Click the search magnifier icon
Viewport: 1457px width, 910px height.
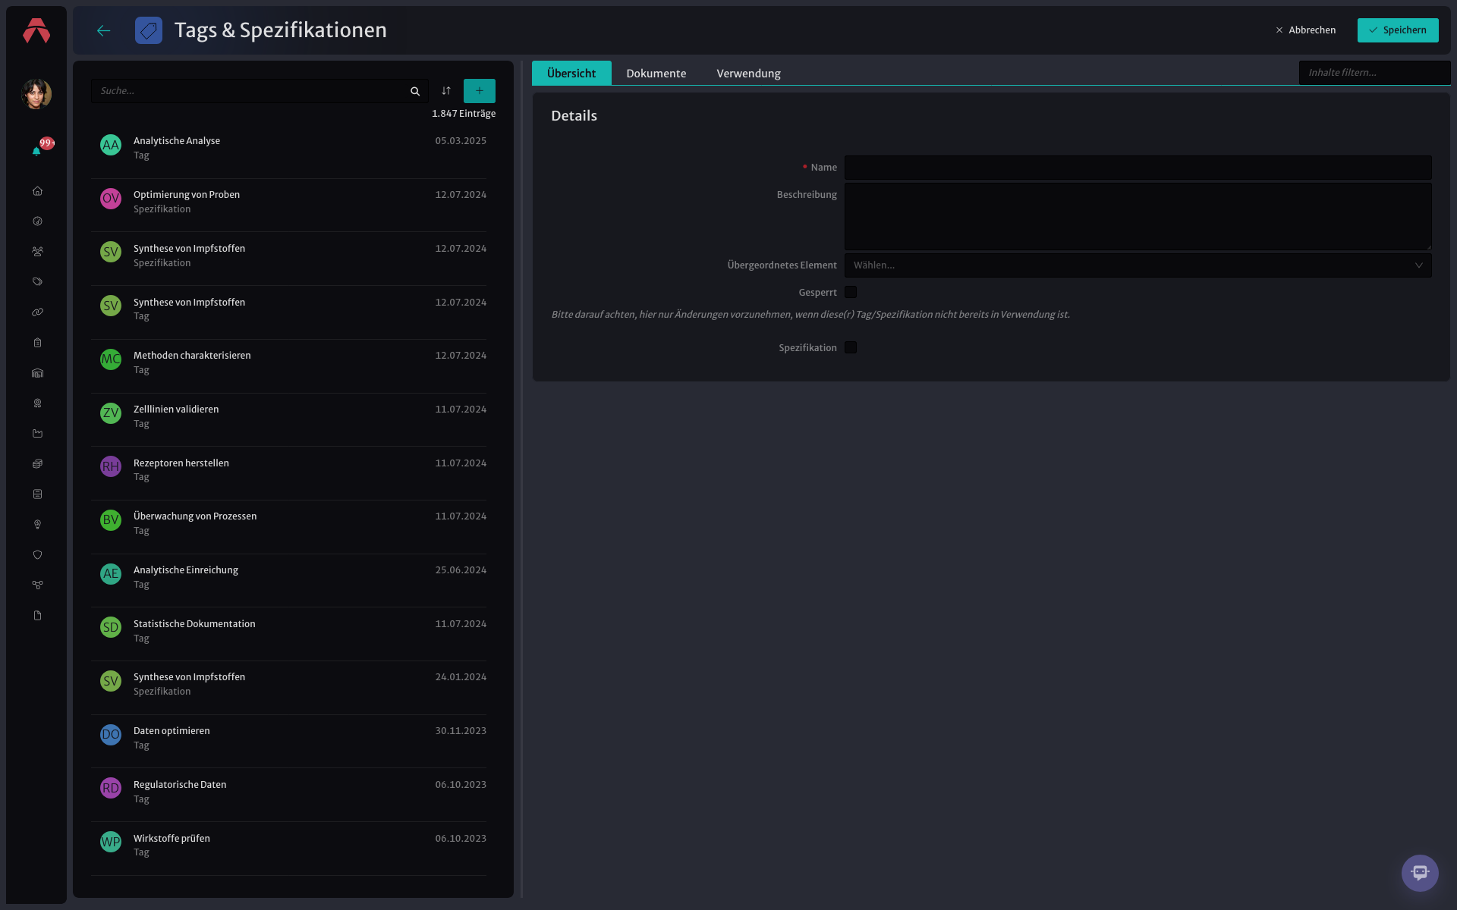415,91
